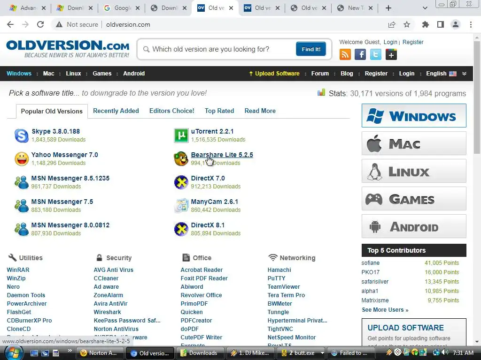
Task: Open the Linux menu item
Action: (x=73, y=74)
